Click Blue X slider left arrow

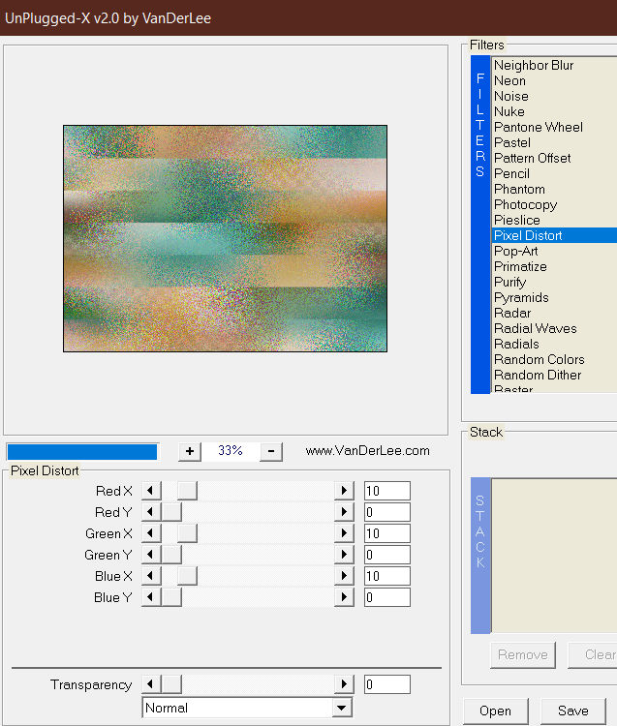pyautogui.click(x=150, y=576)
